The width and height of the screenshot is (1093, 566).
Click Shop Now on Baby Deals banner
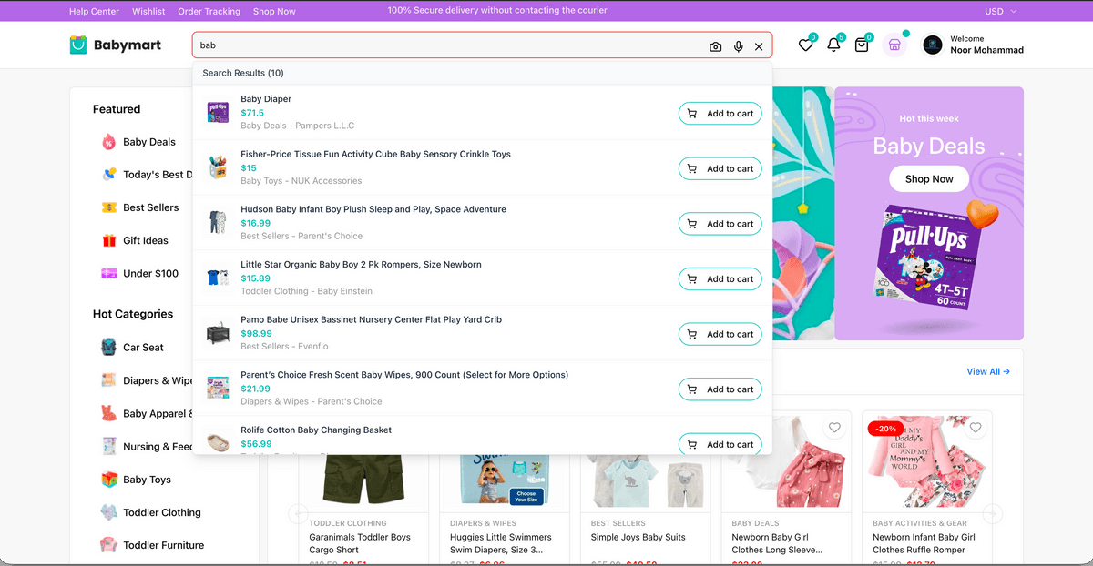(x=928, y=179)
